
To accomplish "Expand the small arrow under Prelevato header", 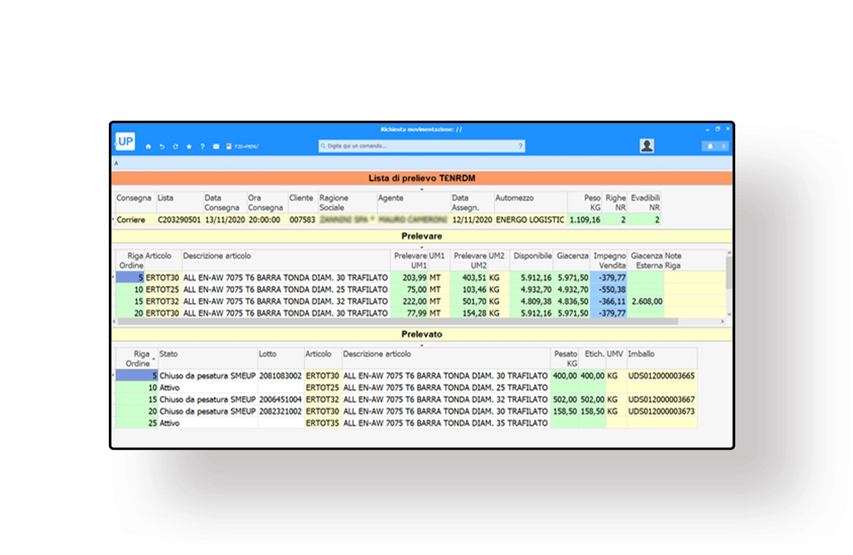I will point(422,345).
